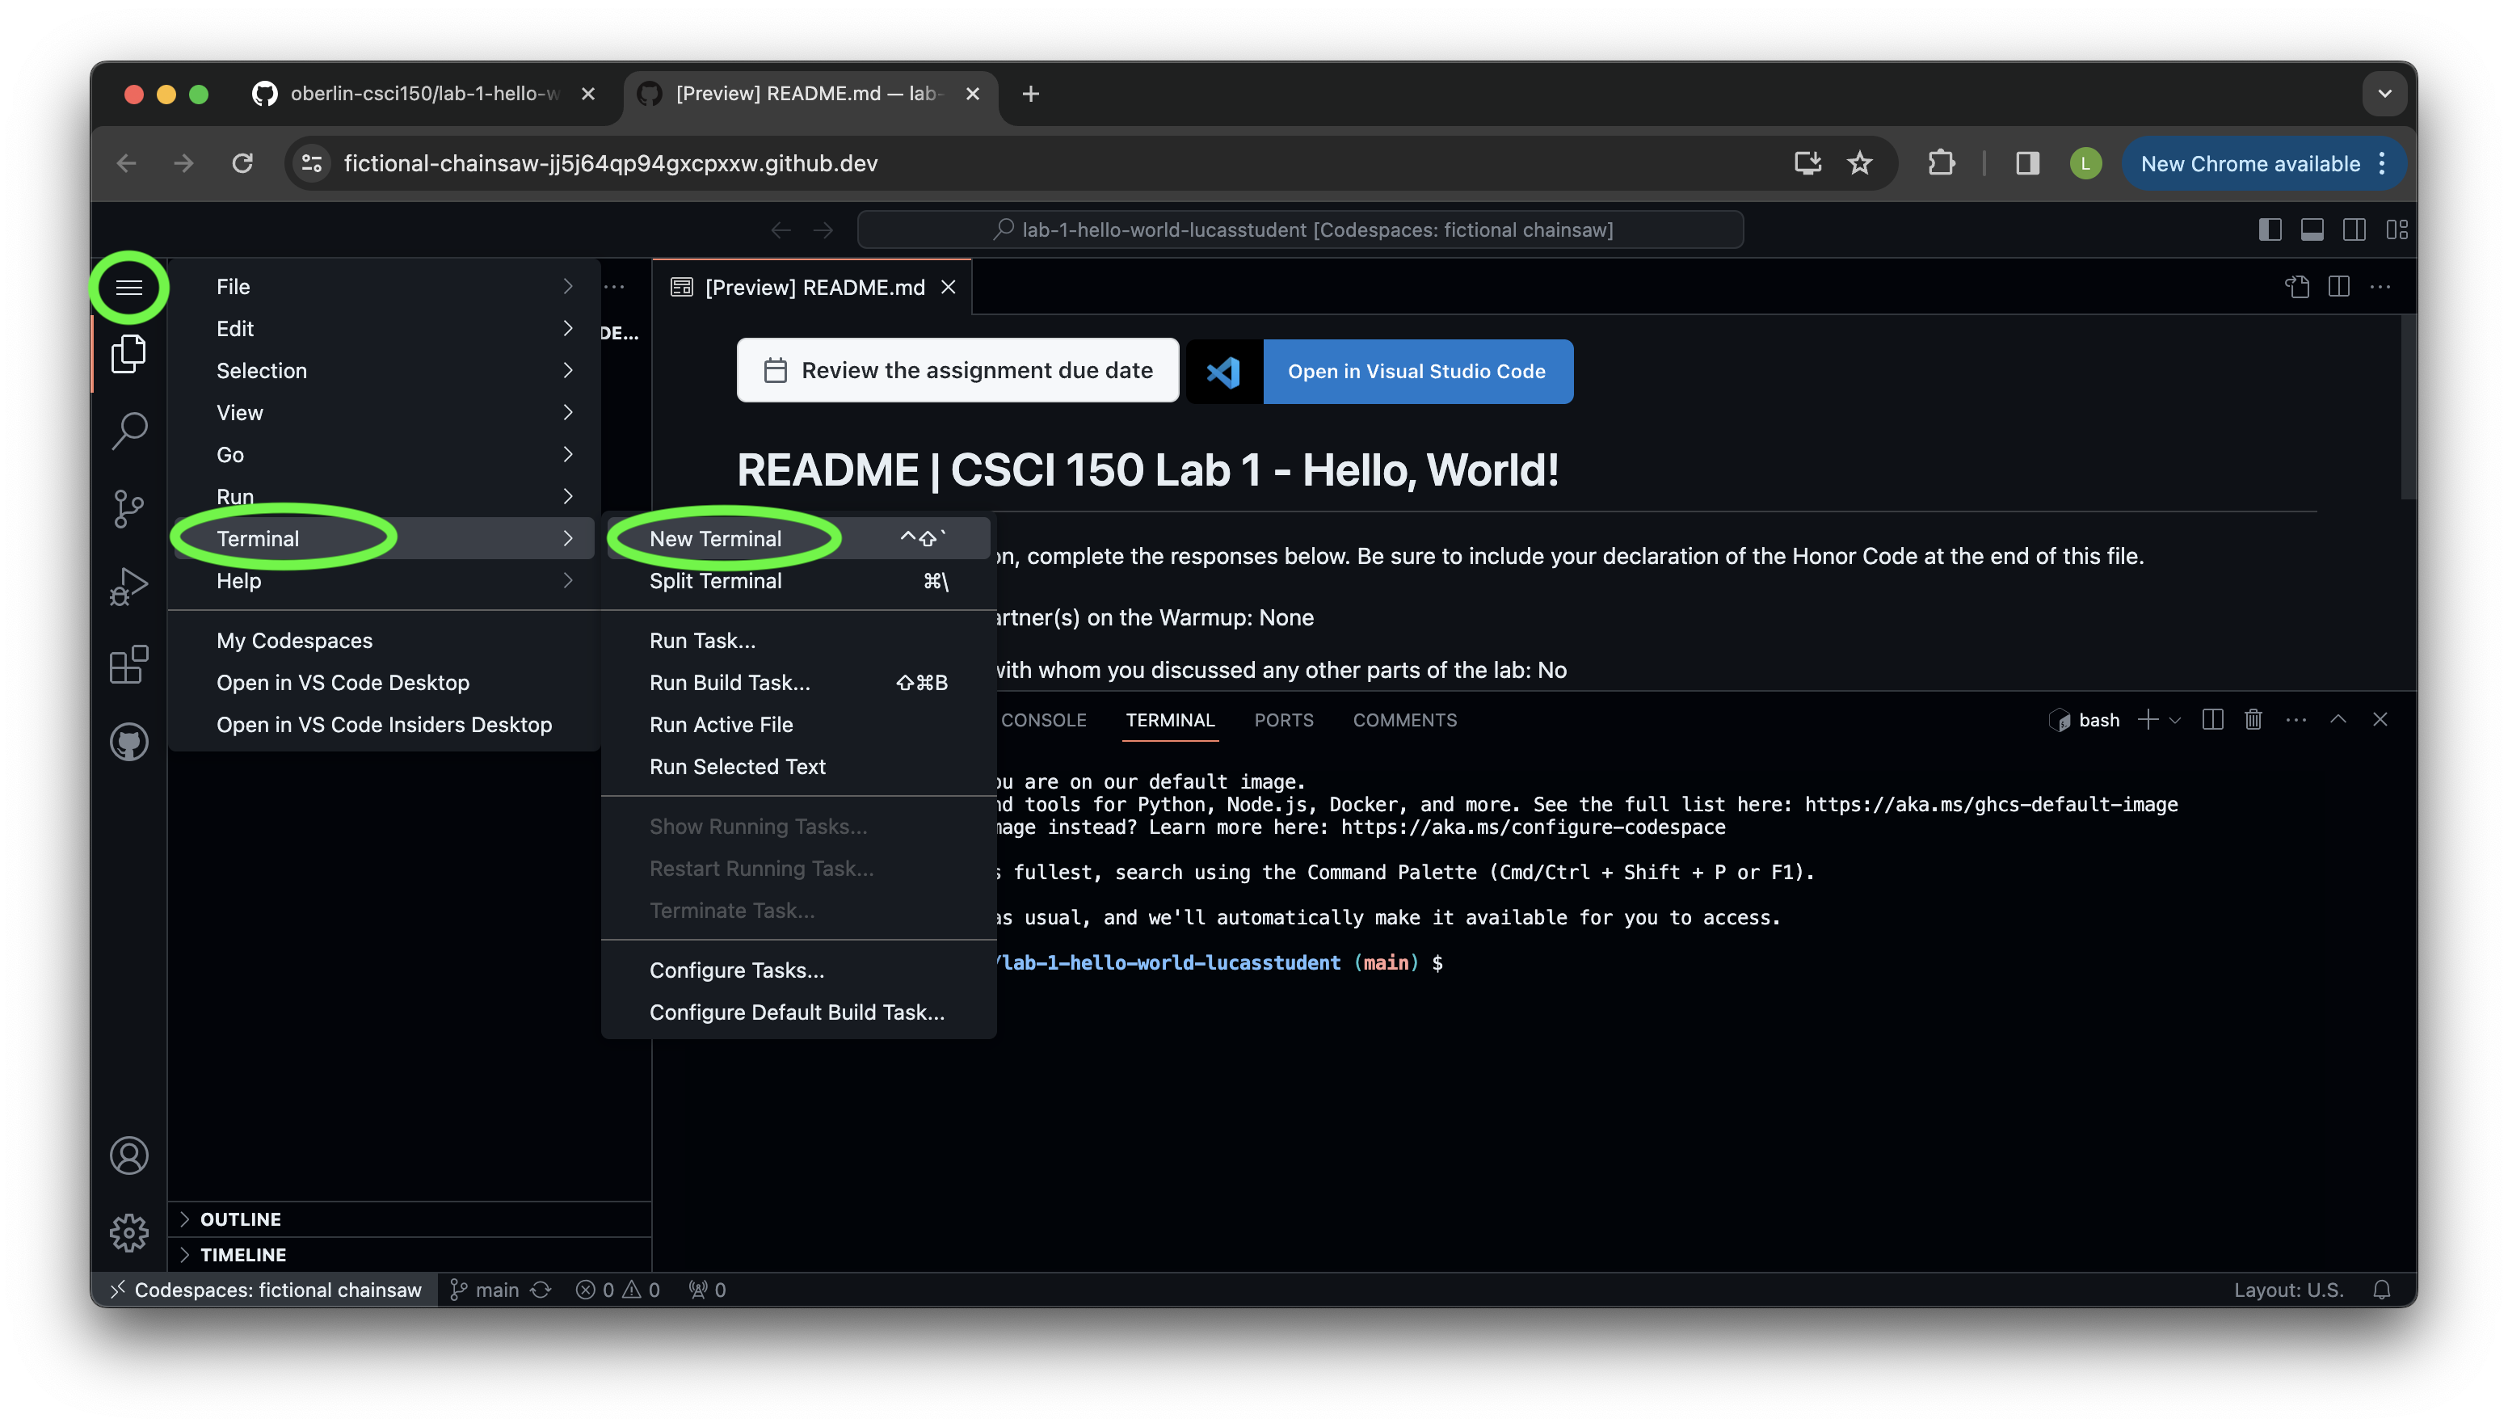Click the main branch status item

[x=485, y=1290]
